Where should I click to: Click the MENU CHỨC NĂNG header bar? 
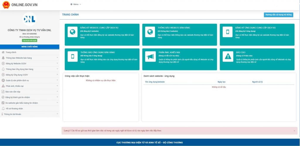30,47
